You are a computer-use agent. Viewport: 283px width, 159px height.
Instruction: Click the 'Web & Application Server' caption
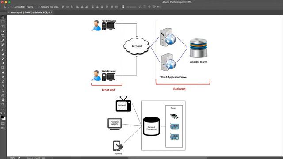(x=174, y=77)
